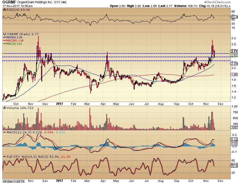Click the volume bars icon before Volume label
Image resolution: width=238 pixels, height=183 pixels.
pyautogui.click(x=4, y=108)
